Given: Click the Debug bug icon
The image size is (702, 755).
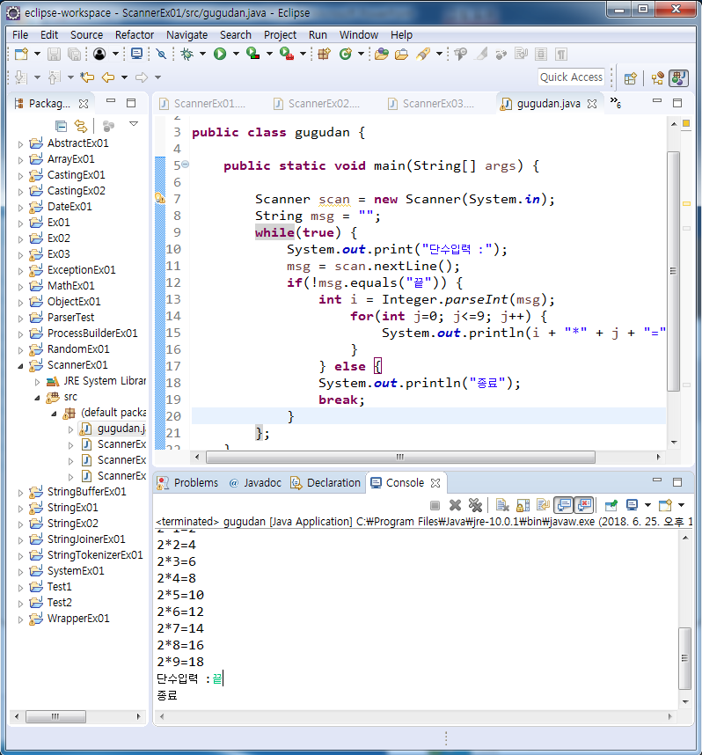Looking at the screenshot, I should click(x=186, y=54).
